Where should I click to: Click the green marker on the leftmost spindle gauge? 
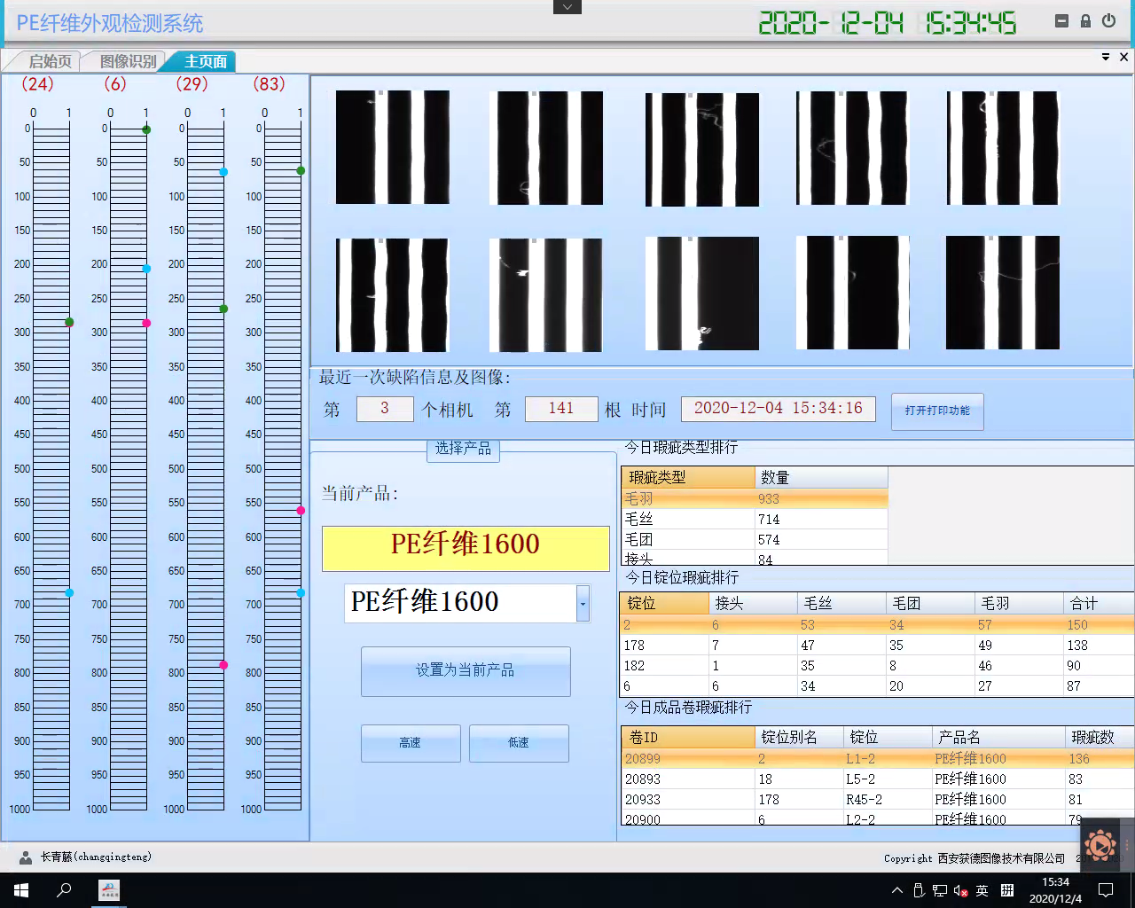click(x=67, y=323)
